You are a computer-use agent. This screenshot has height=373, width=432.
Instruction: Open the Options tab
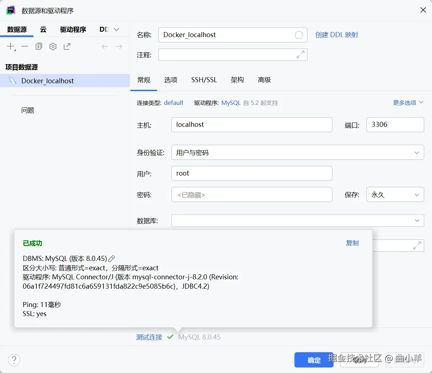171,80
